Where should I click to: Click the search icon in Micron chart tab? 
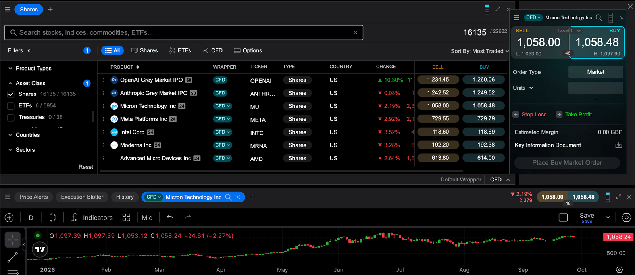coord(228,197)
